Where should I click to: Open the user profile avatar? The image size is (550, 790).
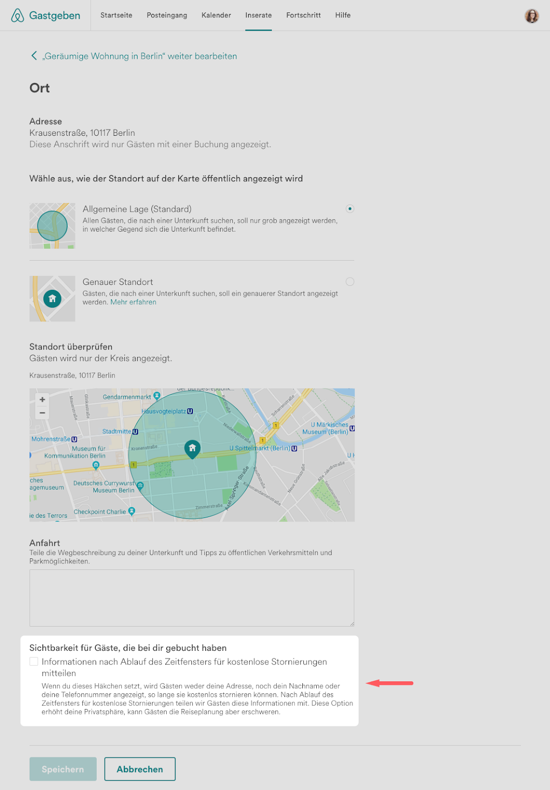tap(531, 16)
